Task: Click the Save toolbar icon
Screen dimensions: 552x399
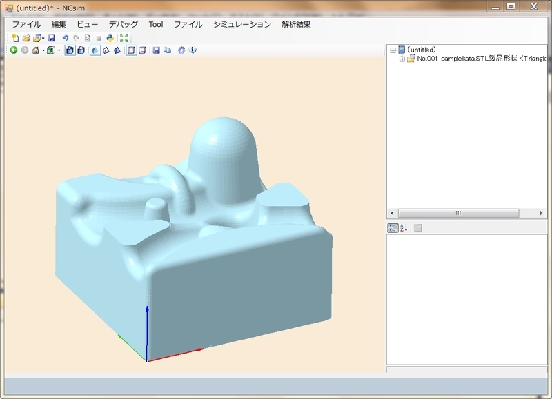Action: [52, 39]
